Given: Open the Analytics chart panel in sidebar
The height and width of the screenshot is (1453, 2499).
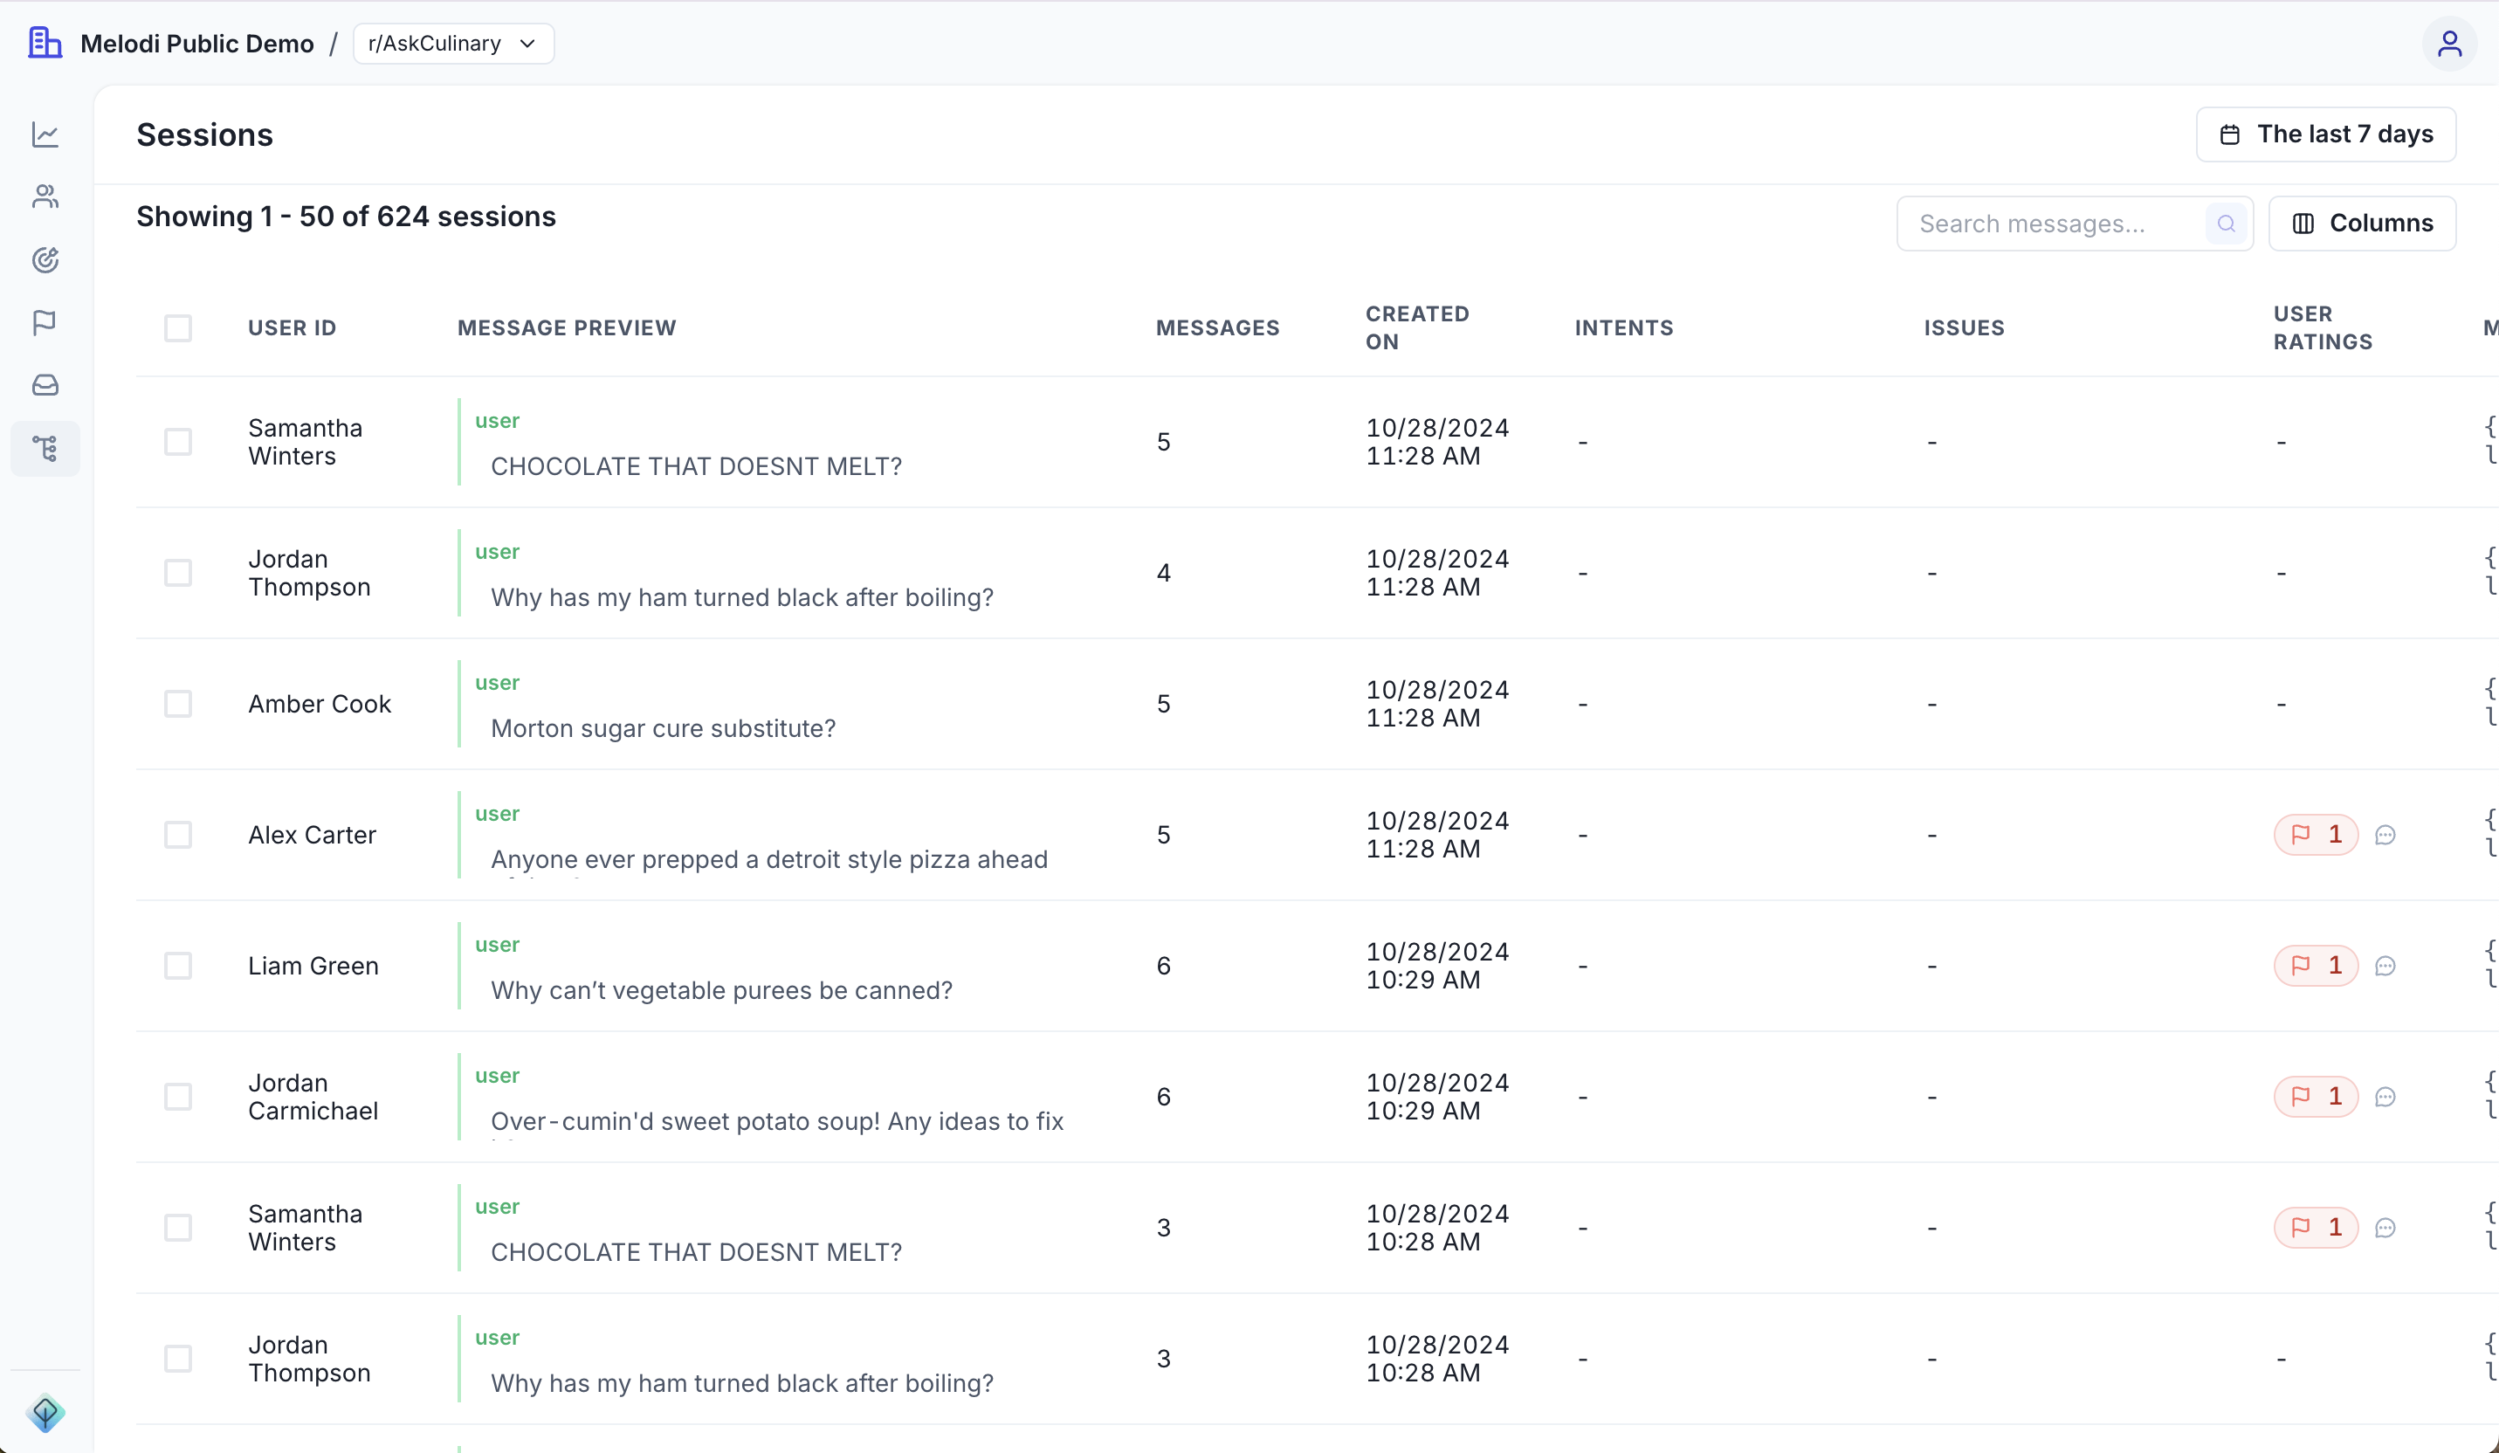Looking at the screenshot, I should click(x=45, y=134).
